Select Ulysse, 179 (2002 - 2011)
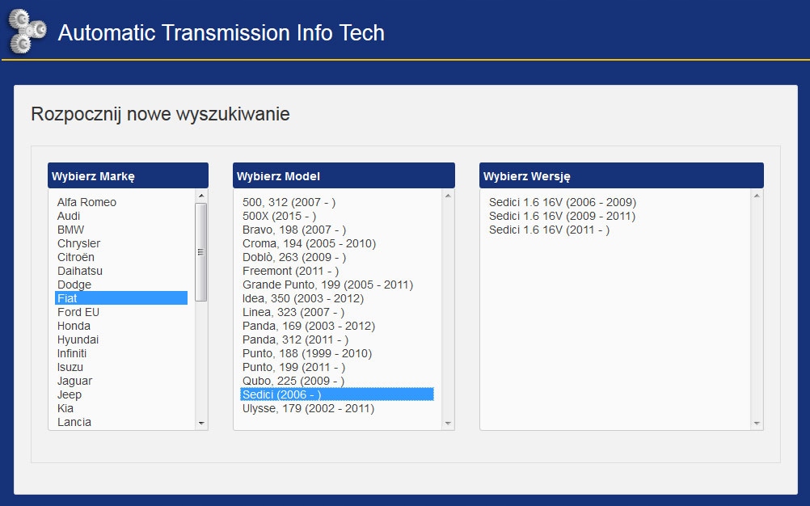Viewport: 810px width, 506px height. tap(309, 408)
